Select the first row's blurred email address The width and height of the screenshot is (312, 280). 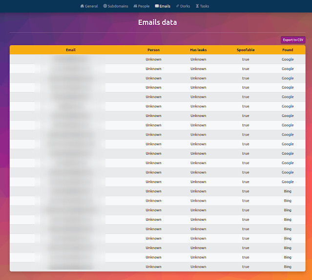coord(71,59)
